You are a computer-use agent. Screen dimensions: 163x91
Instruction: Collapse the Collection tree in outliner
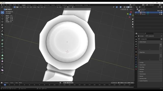coord(137,11)
